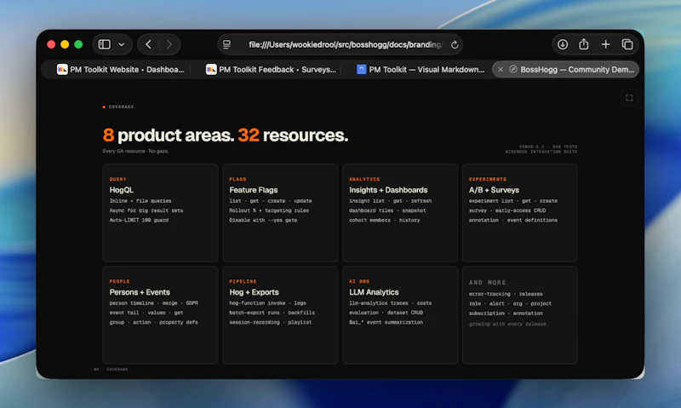Close the BossHogg tab with X
Viewport: 681px width, 408px height.
501,70
